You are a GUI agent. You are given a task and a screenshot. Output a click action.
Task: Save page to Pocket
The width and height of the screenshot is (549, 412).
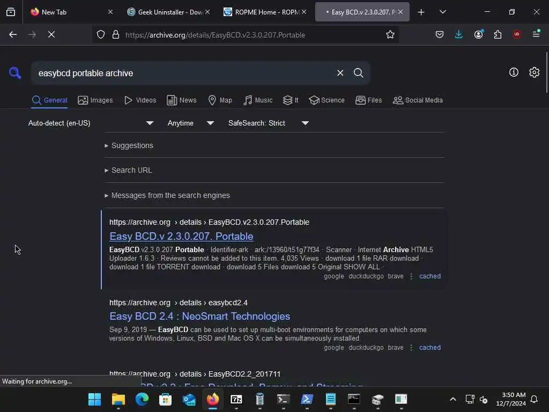tap(440, 34)
